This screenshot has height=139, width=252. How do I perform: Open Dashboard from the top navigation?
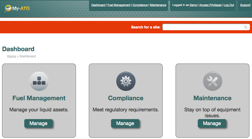[98, 5]
